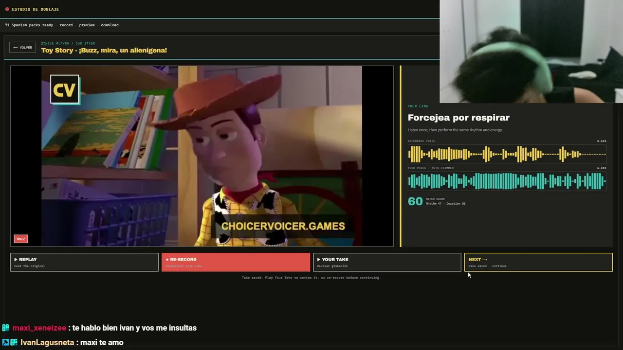Click the 'REFERENCE VOICE' label
Viewport: 623px width, 350px height.
click(x=421, y=141)
